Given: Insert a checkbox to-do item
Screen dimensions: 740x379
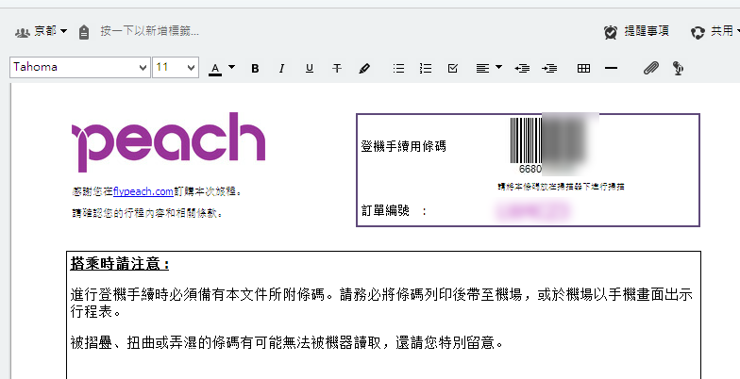Looking at the screenshot, I should tap(453, 69).
